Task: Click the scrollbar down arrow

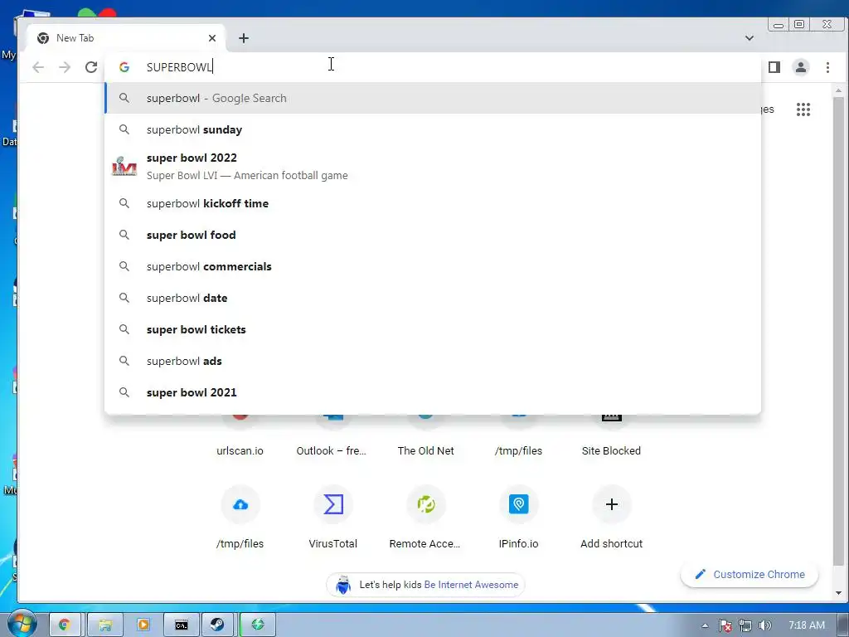Action: [x=839, y=594]
